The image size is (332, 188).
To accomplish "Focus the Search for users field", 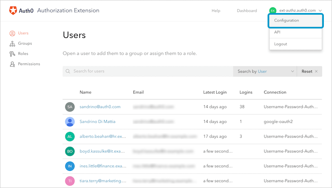I will [148, 71].
